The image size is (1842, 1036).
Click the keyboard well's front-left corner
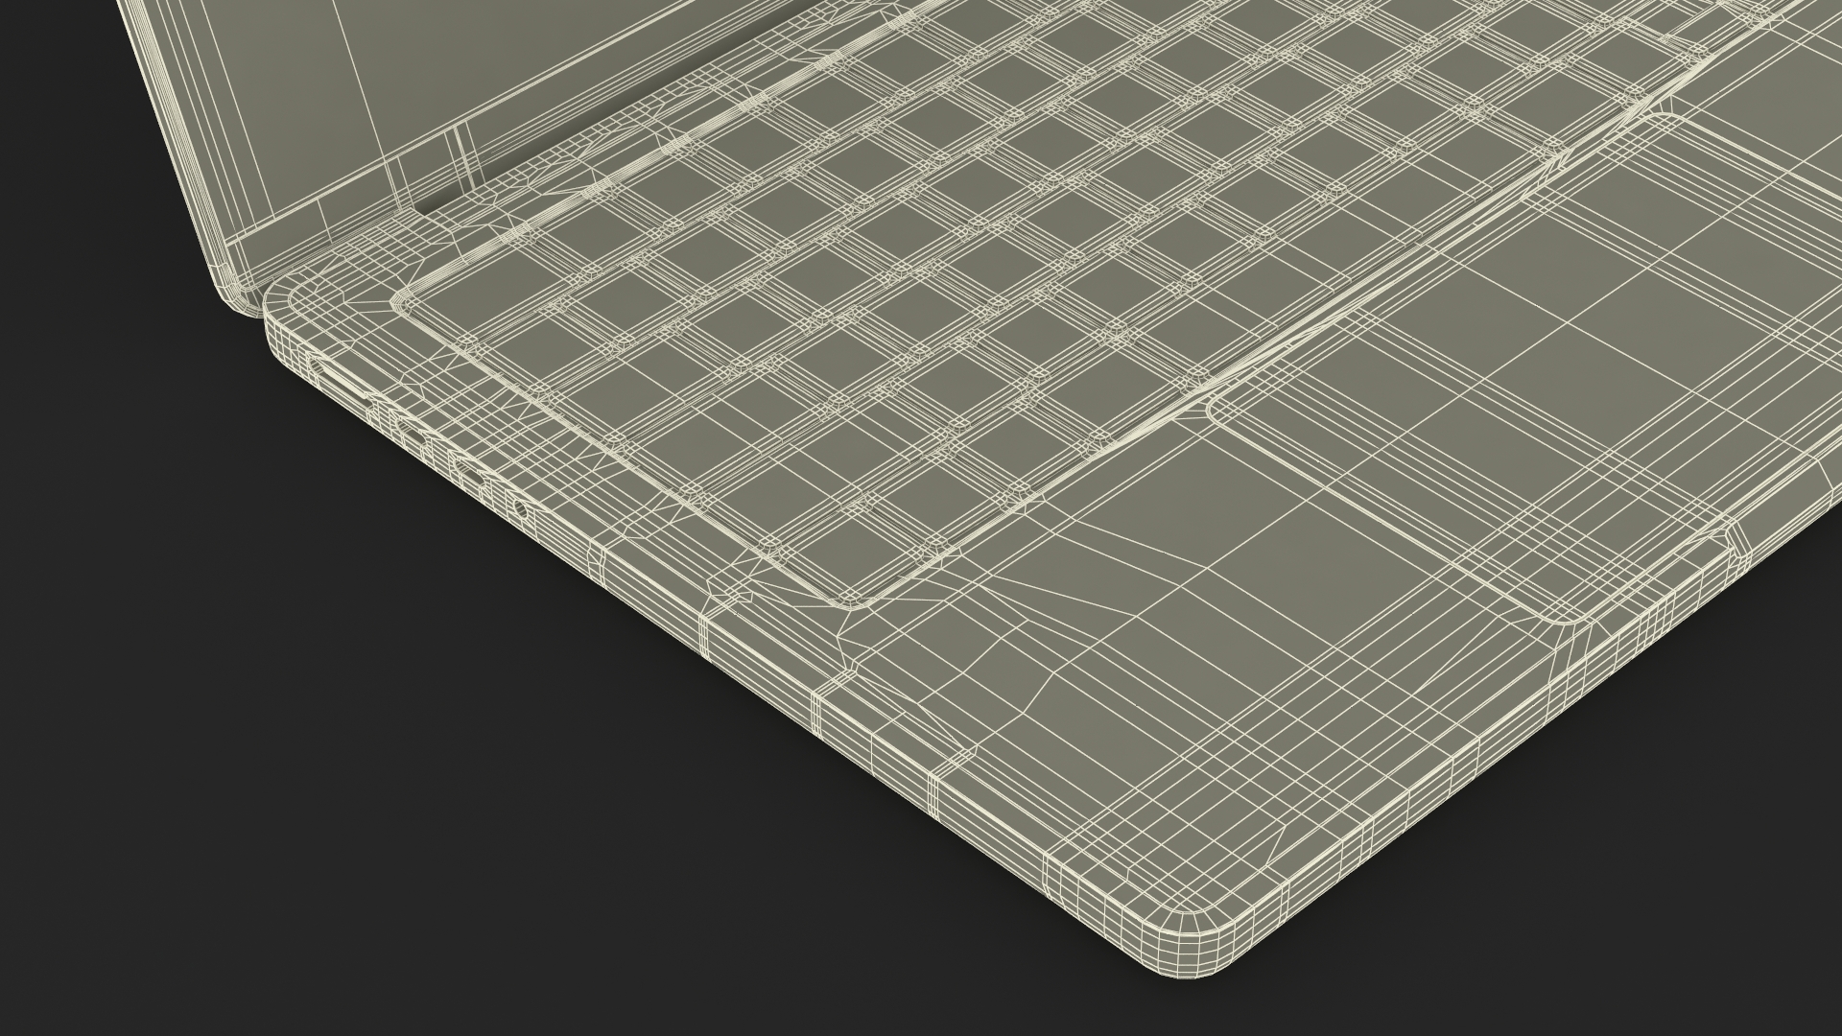pos(849,605)
